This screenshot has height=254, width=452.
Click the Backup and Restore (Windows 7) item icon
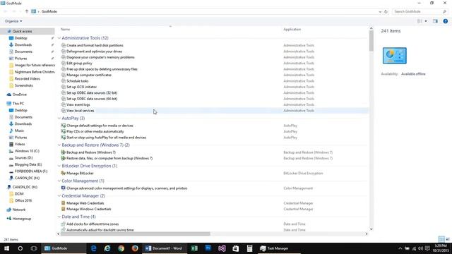pos(64,152)
